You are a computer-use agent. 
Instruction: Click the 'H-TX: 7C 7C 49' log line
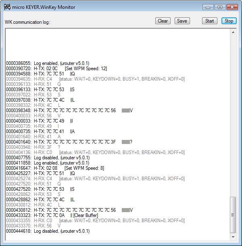40,121
